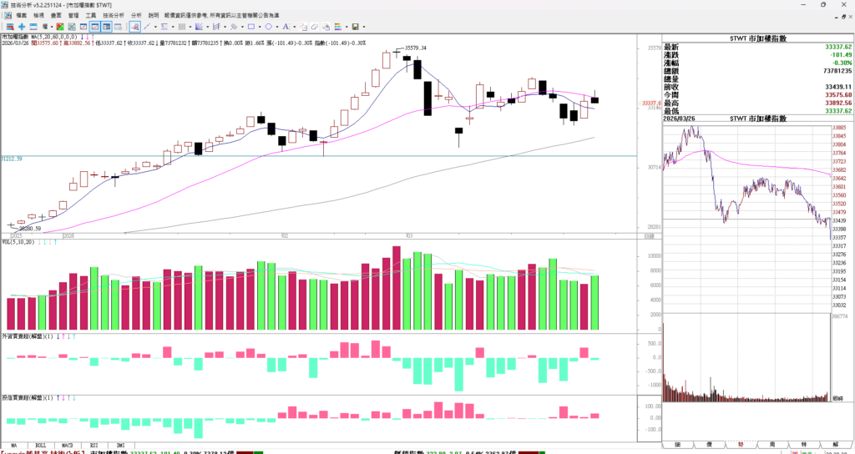Select the trend line drawing tool

[x=144, y=27]
